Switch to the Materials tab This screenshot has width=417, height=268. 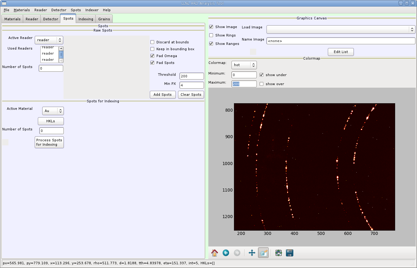pyautogui.click(x=13, y=19)
